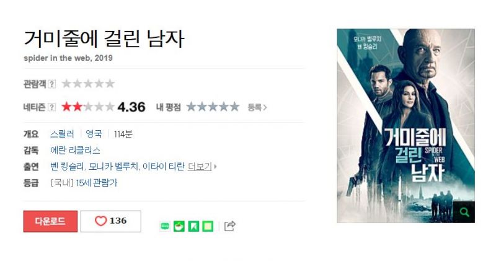Click the movie poster thumbnail
Image resolution: width=496 pixels, height=261 pixels.
[406, 126]
